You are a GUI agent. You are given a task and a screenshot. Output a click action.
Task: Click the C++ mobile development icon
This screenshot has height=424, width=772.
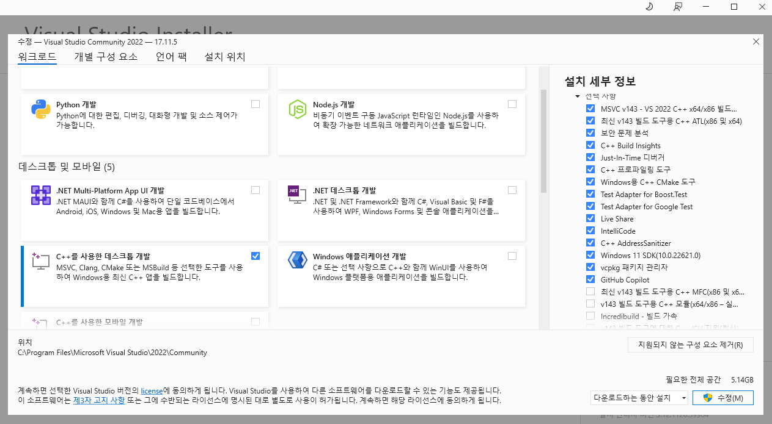(x=40, y=323)
